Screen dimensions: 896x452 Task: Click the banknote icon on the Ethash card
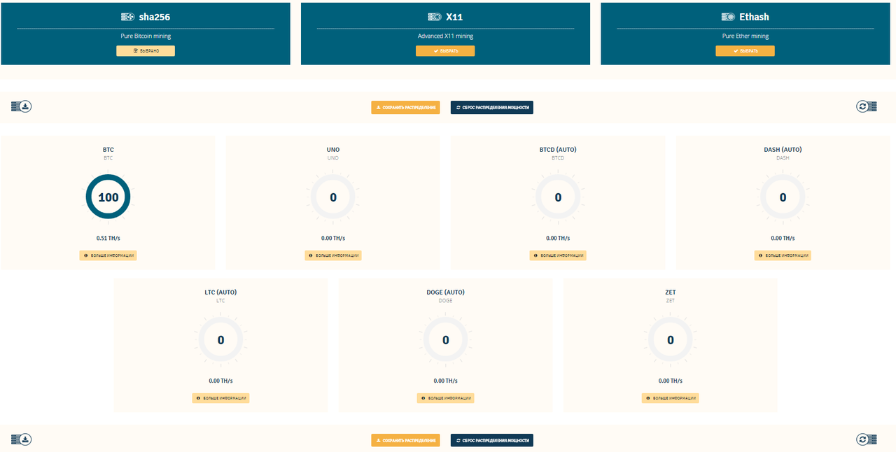(x=728, y=16)
